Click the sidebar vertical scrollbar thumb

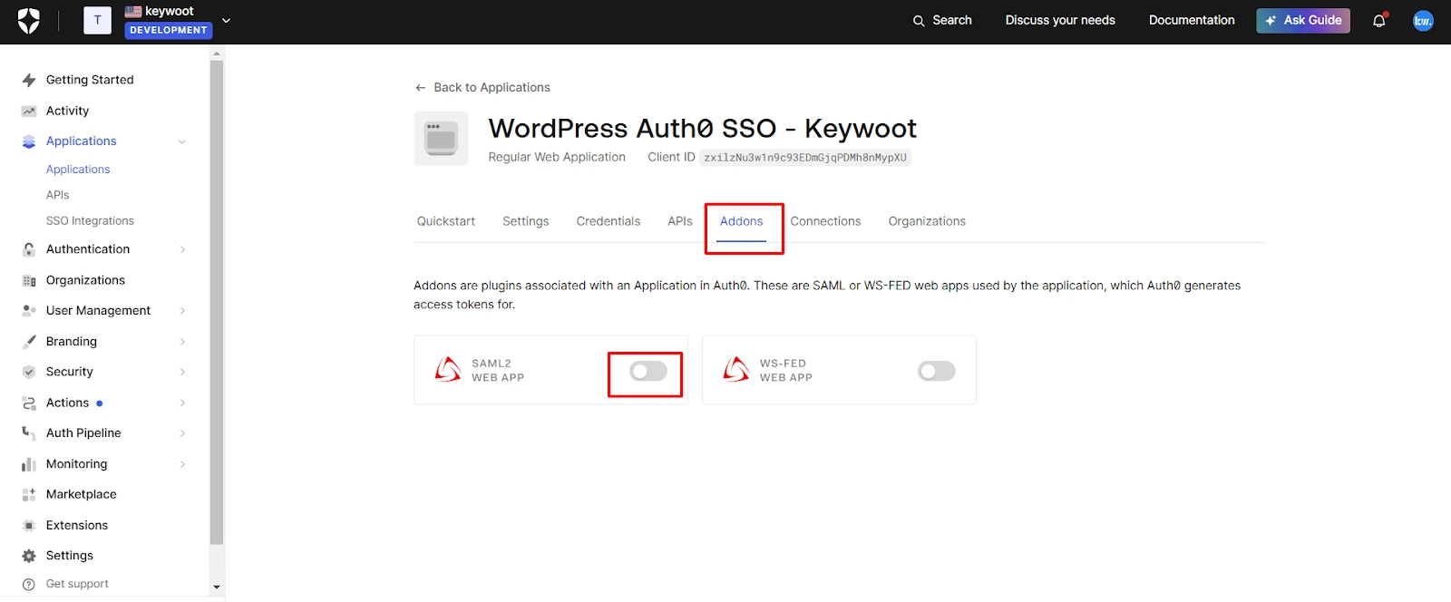pos(217,303)
